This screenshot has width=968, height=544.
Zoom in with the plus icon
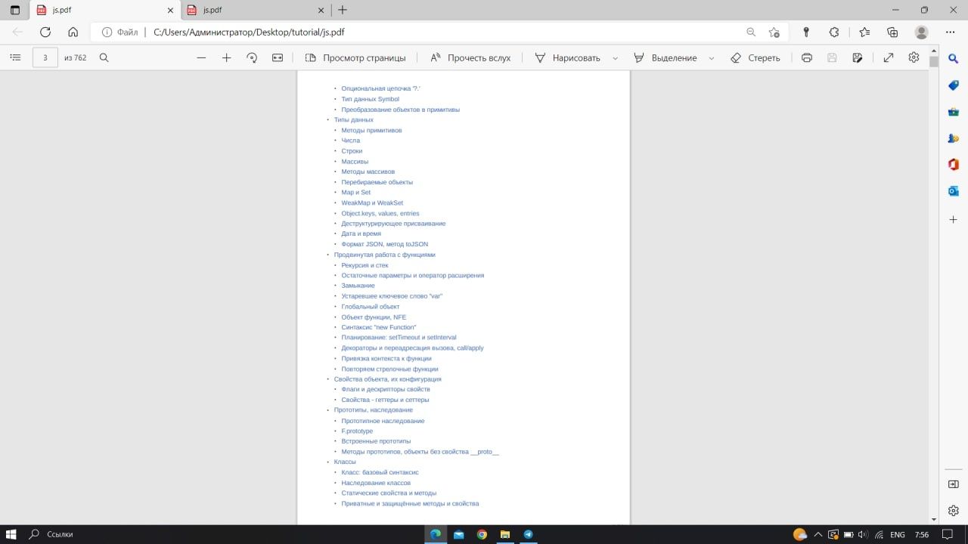(226, 57)
